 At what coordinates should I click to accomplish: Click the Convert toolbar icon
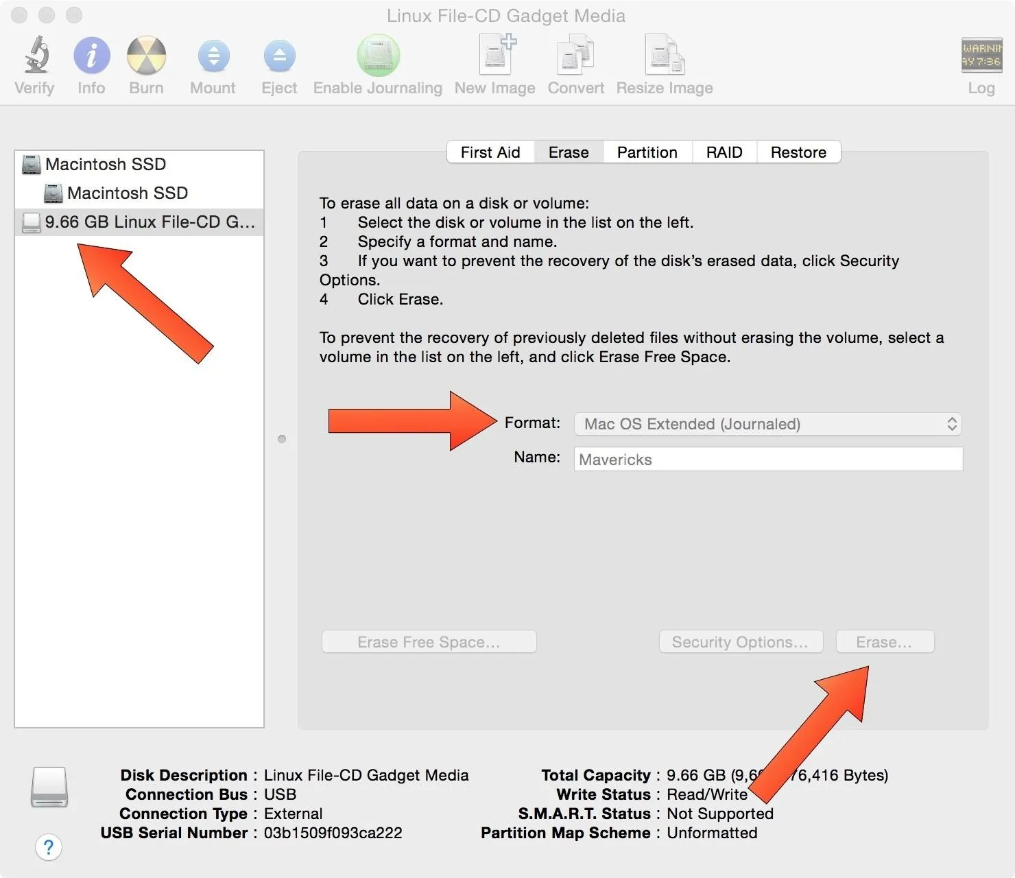575,55
